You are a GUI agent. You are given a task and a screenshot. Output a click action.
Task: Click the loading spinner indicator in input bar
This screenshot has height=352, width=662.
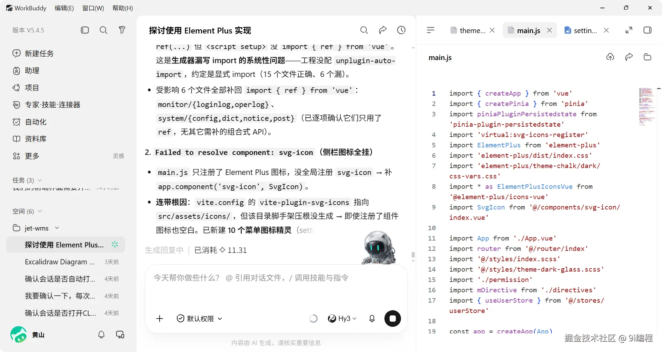313,319
